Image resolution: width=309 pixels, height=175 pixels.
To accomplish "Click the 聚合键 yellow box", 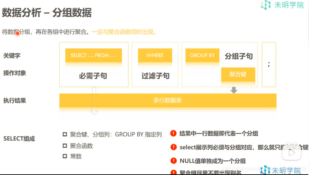I will coord(238,75).
